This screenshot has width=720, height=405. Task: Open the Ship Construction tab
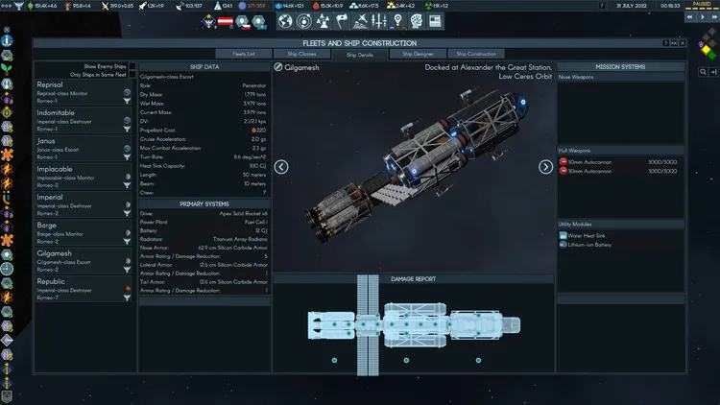coord(476,54)
